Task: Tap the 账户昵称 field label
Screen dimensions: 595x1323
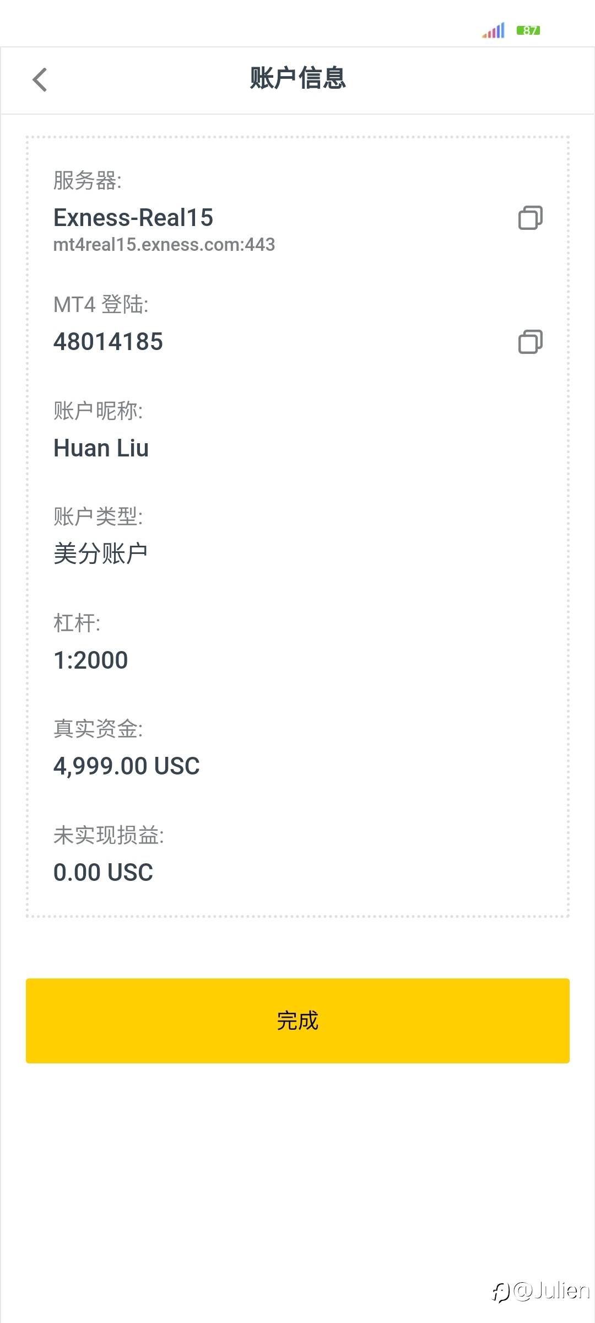Action: pos(98,411)
